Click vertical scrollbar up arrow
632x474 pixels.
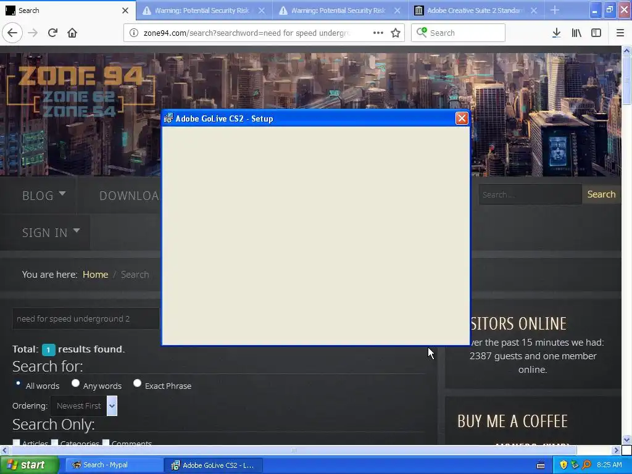point(626,51)
